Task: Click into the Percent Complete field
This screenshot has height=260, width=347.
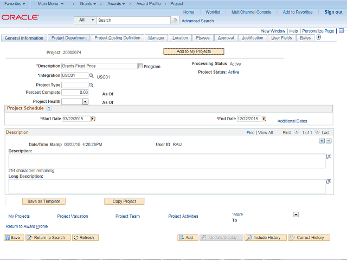Action: pyautogui.click(x=75, y=93)
